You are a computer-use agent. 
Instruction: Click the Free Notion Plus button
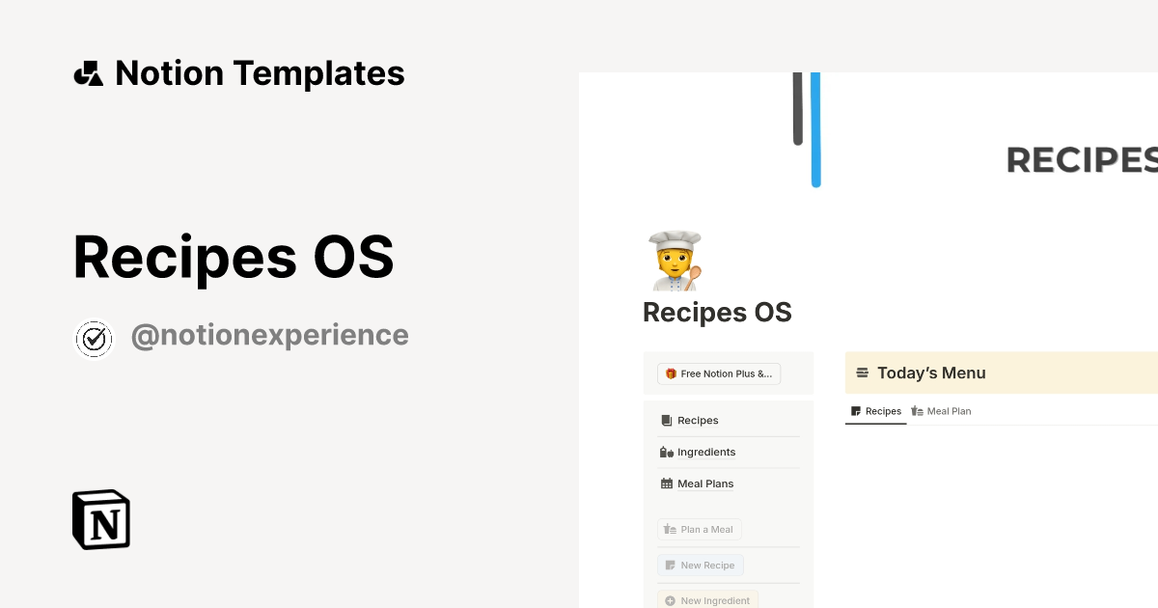tap(719, 373)
